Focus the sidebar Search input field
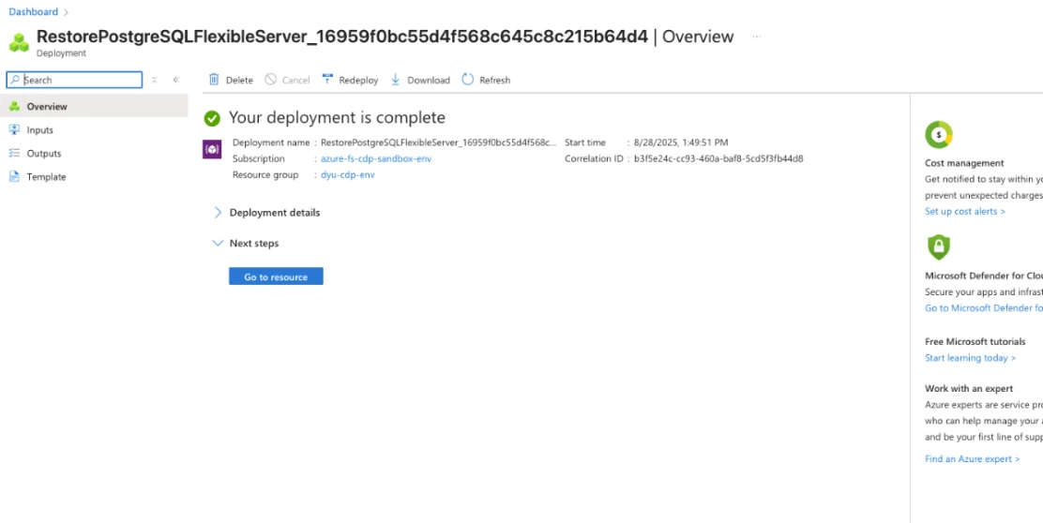This screenshot has width=1043, height=523. 74,80
